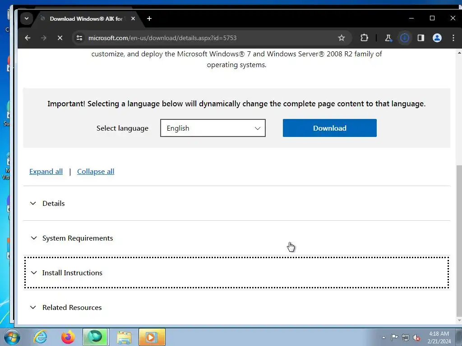
Task: Launch Firefox from taskbar
Action: click(68, 337)
